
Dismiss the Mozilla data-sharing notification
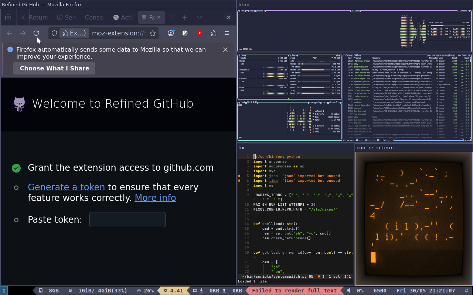coord(225,50)
